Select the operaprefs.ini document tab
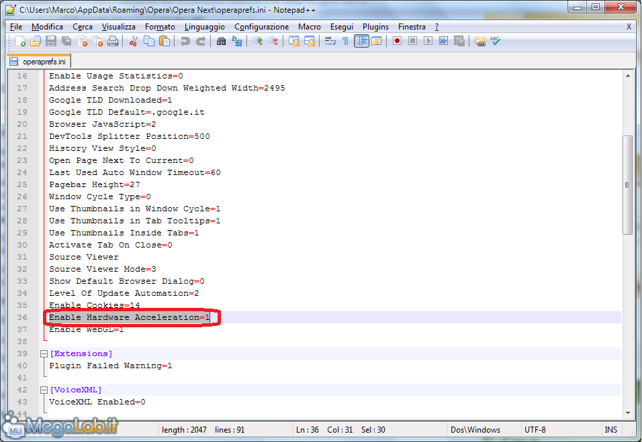 (x=39, y=61)
